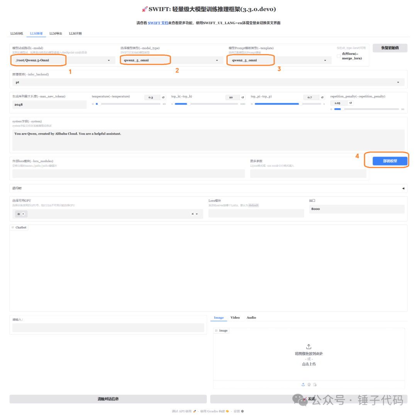The width and height of the screenshot is (417, 417).
Task: Open the SWIFT 文档 documentation link
Action: (158, 23)
